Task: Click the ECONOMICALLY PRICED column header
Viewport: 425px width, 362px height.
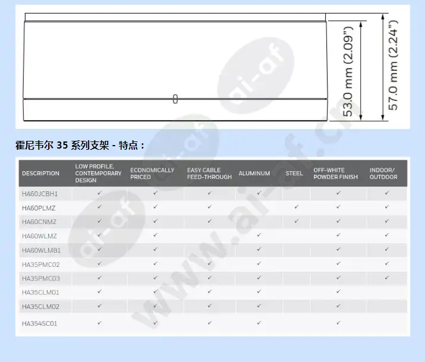Action: click(152, 174)
